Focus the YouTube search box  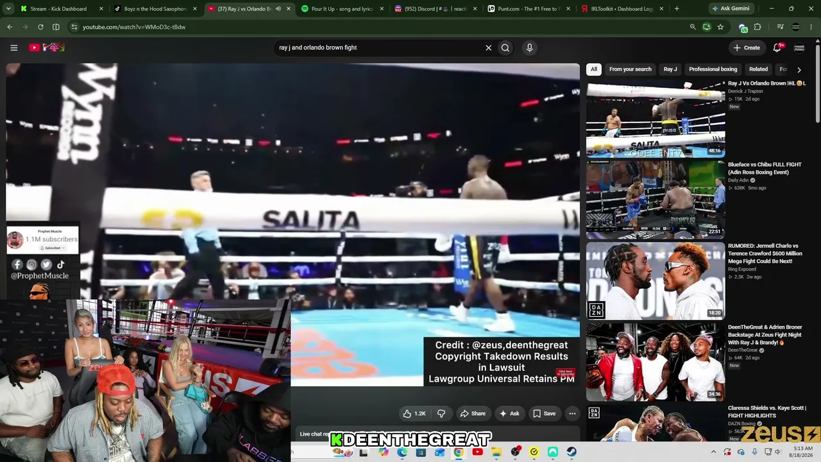coord(378,47)
